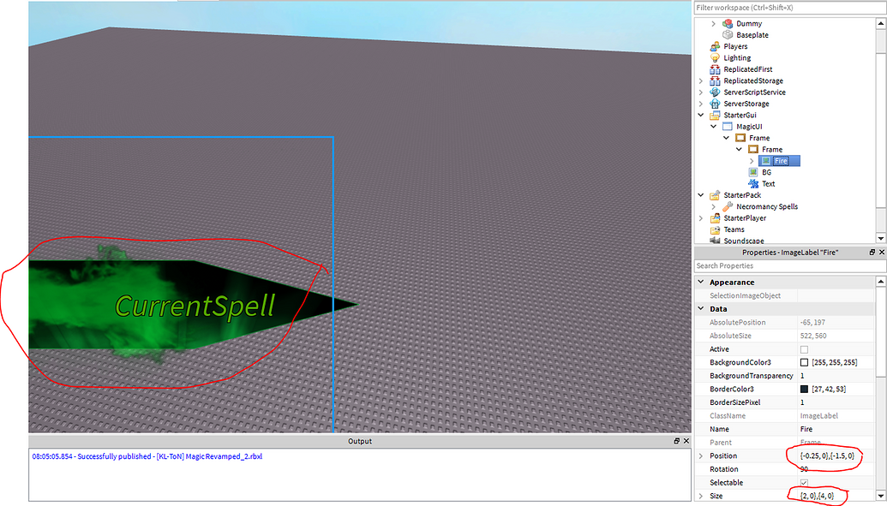Collapse the Data property section
The height and width of the screenshot is (506, 887).
point(701,309)
